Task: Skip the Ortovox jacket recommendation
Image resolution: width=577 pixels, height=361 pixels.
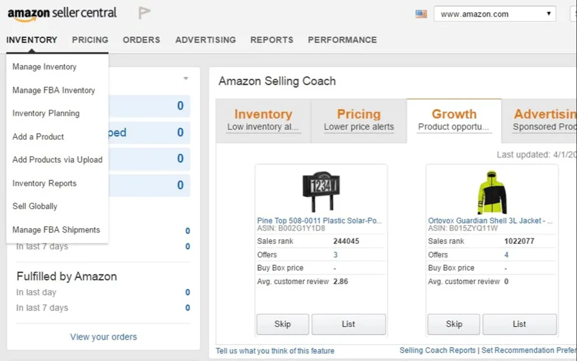Action: [454, 324]
